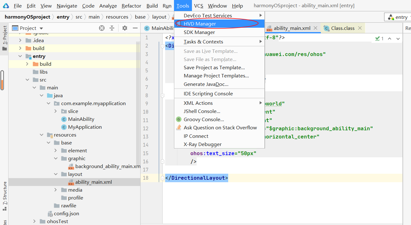Click the resources breadcrumb
Image resolution: width=411 pixels, height=225 pixels.
(x=117, y=17)
